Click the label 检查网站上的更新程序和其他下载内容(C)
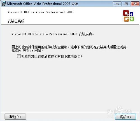The image size is (140, 121). [52, 56]
